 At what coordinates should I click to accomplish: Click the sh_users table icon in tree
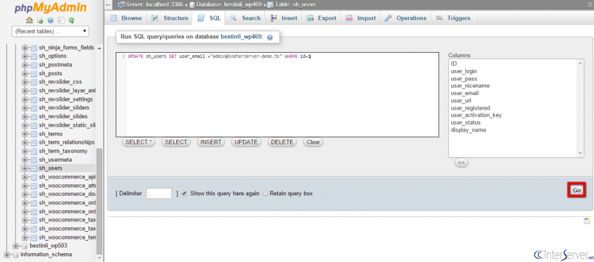(x=34, y=168)
